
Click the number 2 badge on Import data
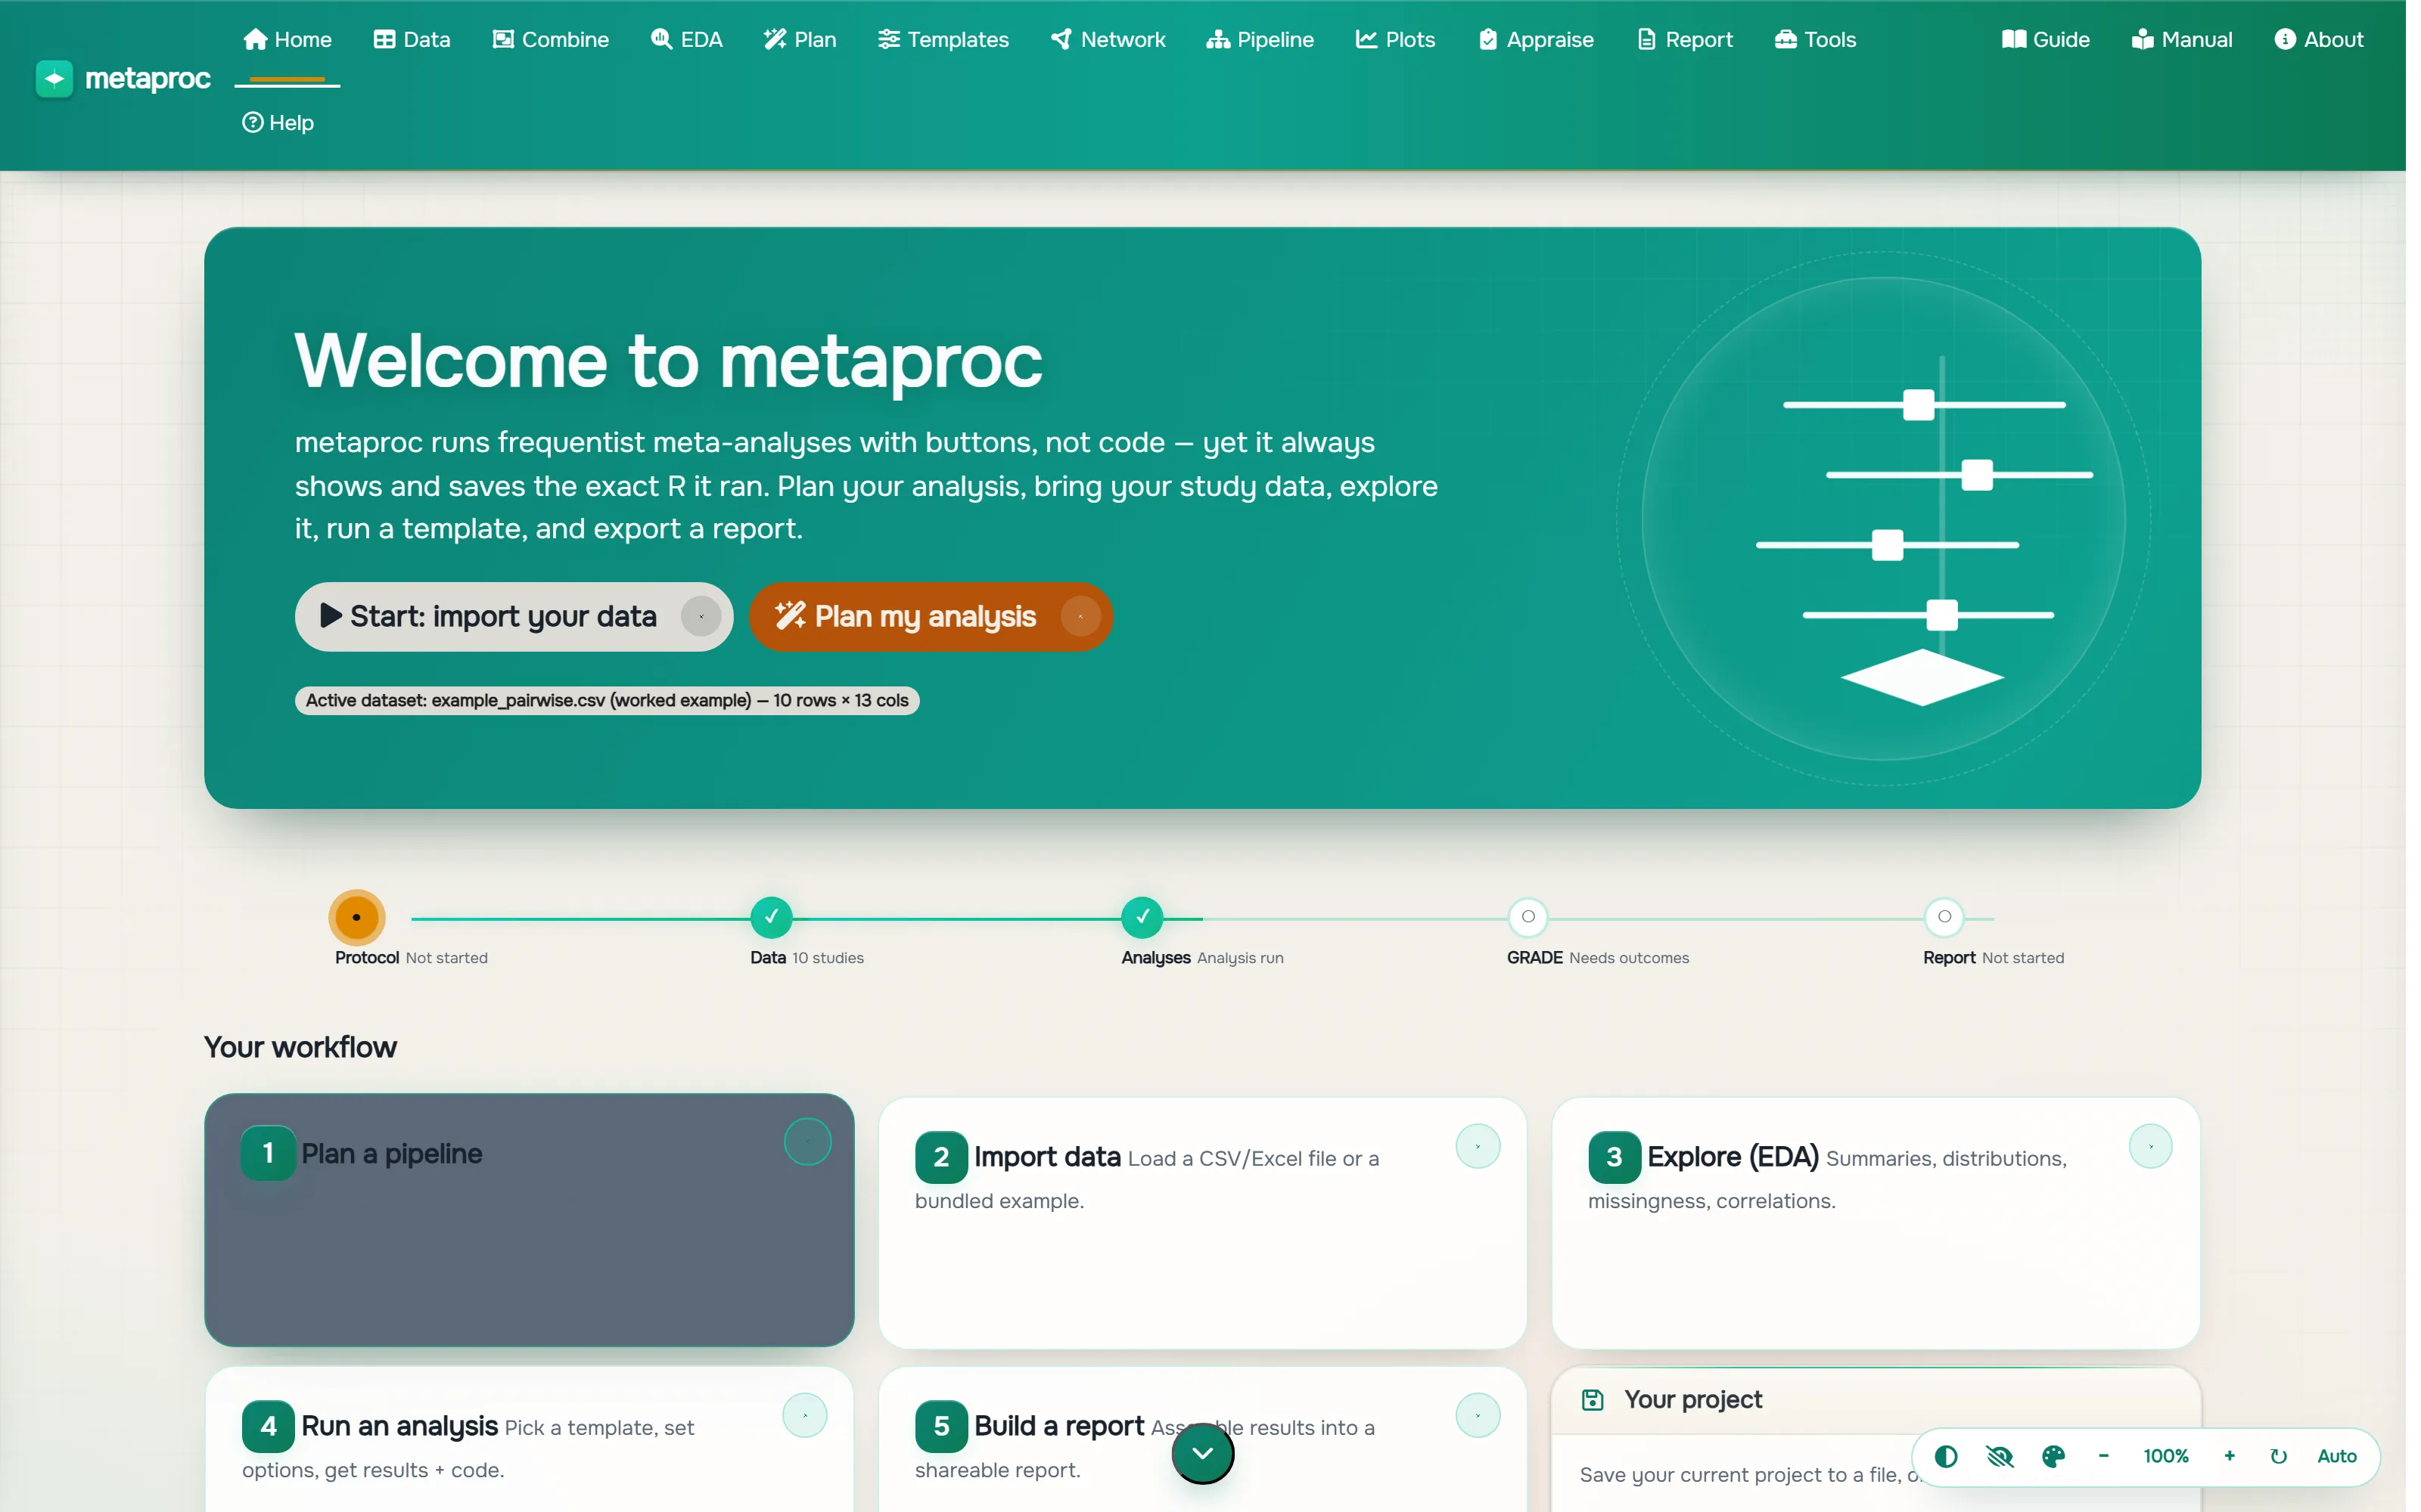click(x=941, y=1157)
